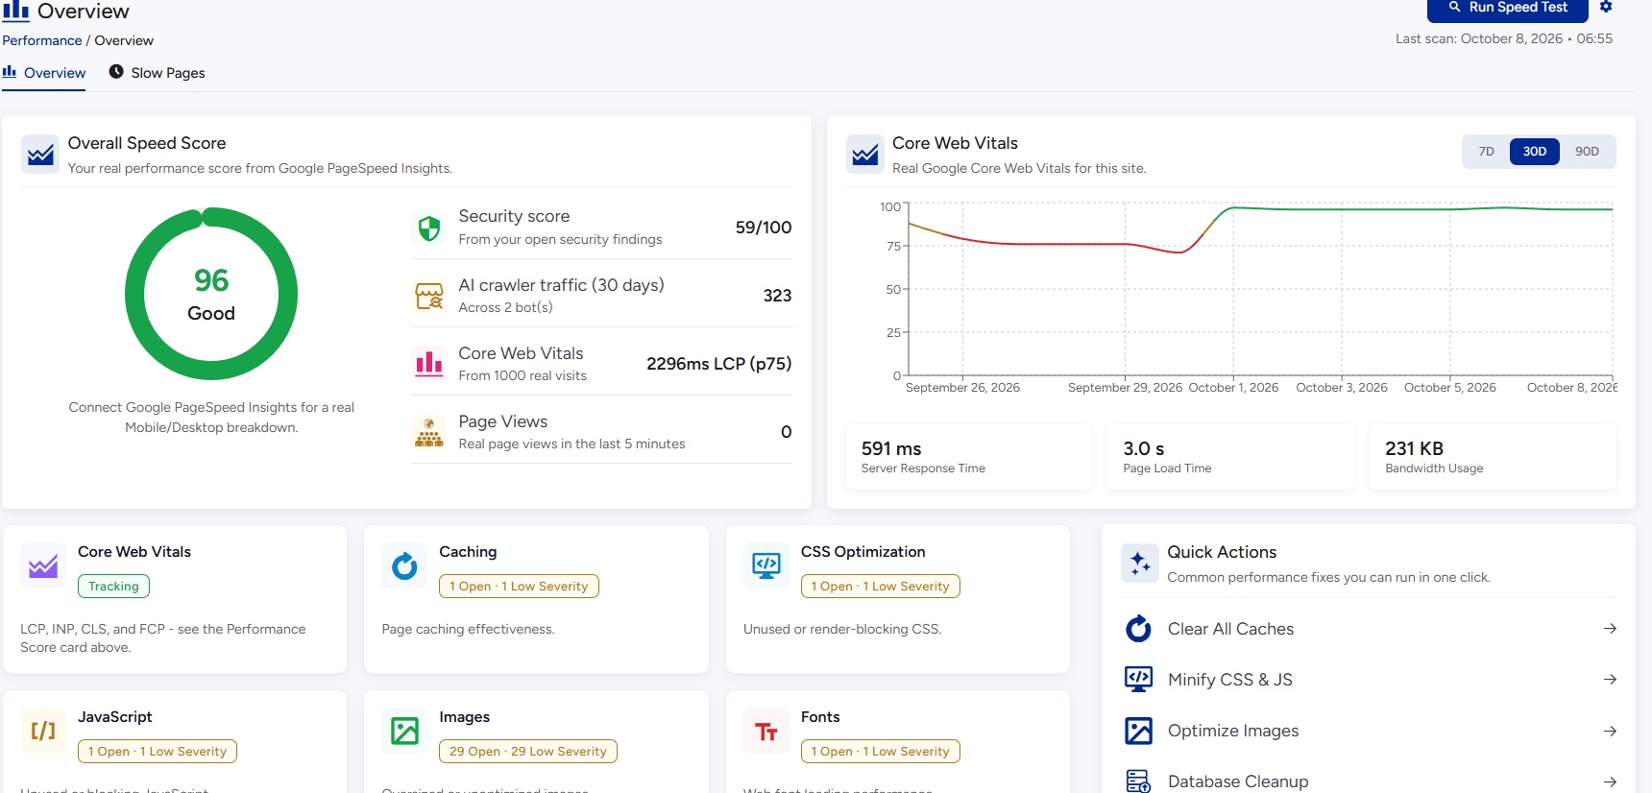The image size is (1652, 793).
Task: Click the AI crawler traffic icon
Action: tap(429, 296)
